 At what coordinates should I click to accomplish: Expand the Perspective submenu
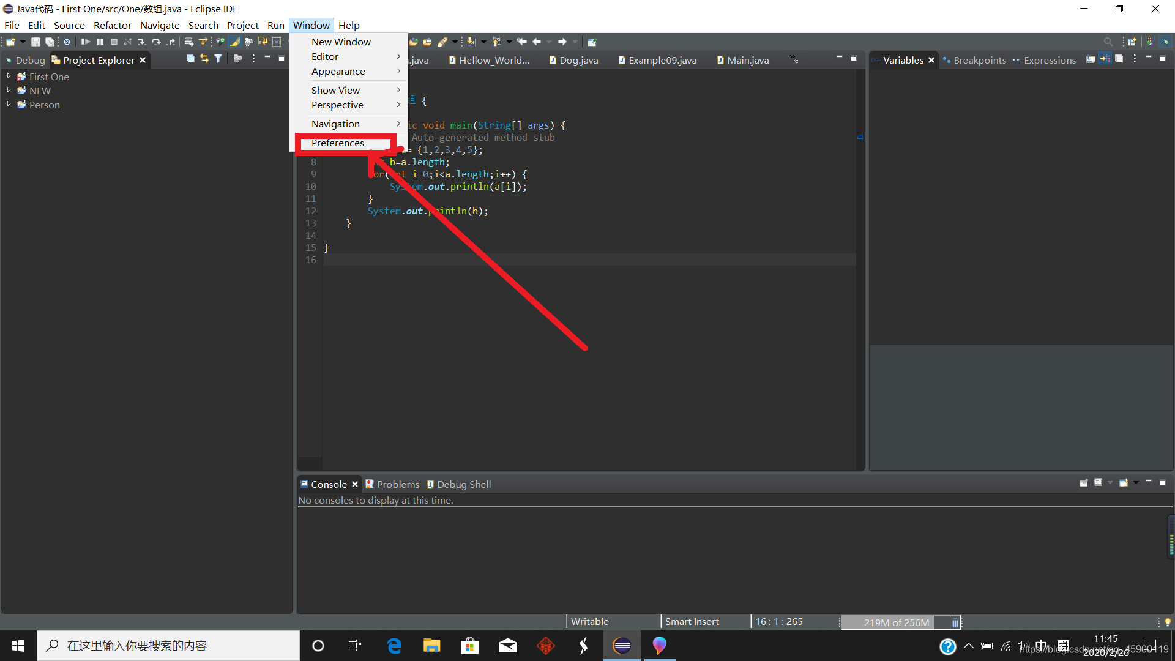(x=348, y=105)
